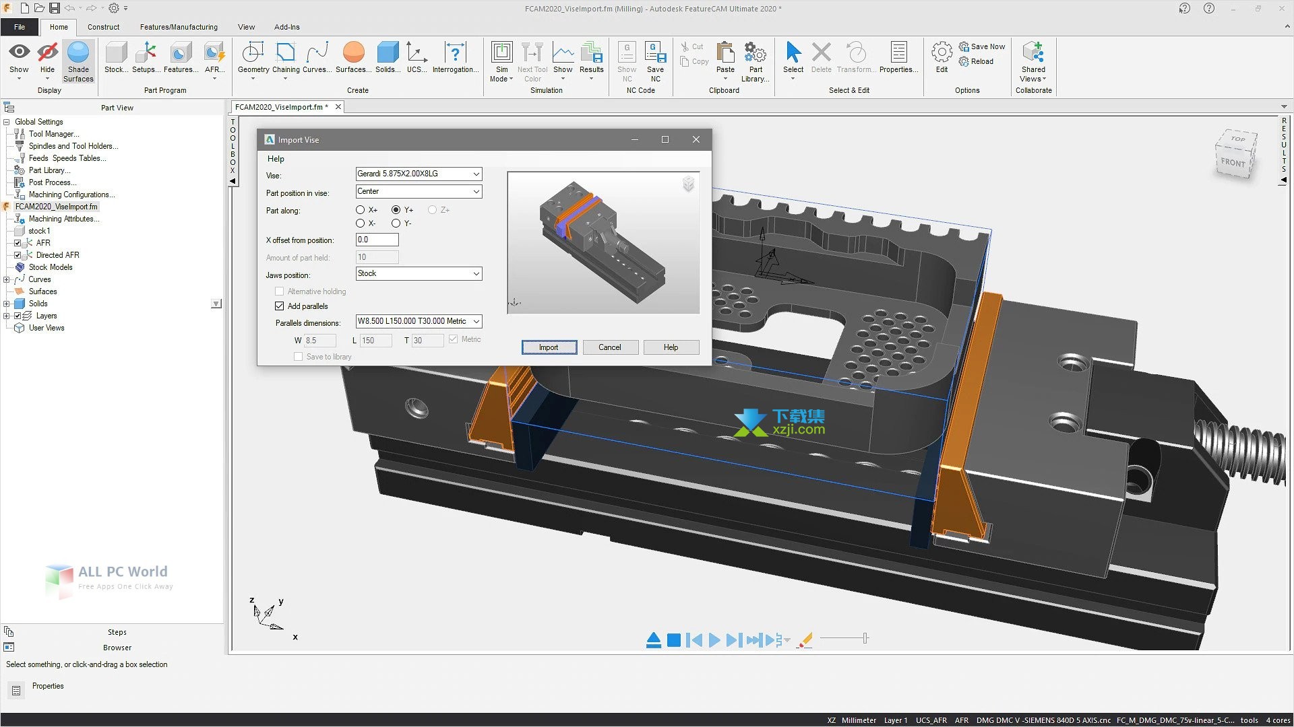Select the X- part along radio
This screenshot has height=727, width=1294.
[361, 223]
